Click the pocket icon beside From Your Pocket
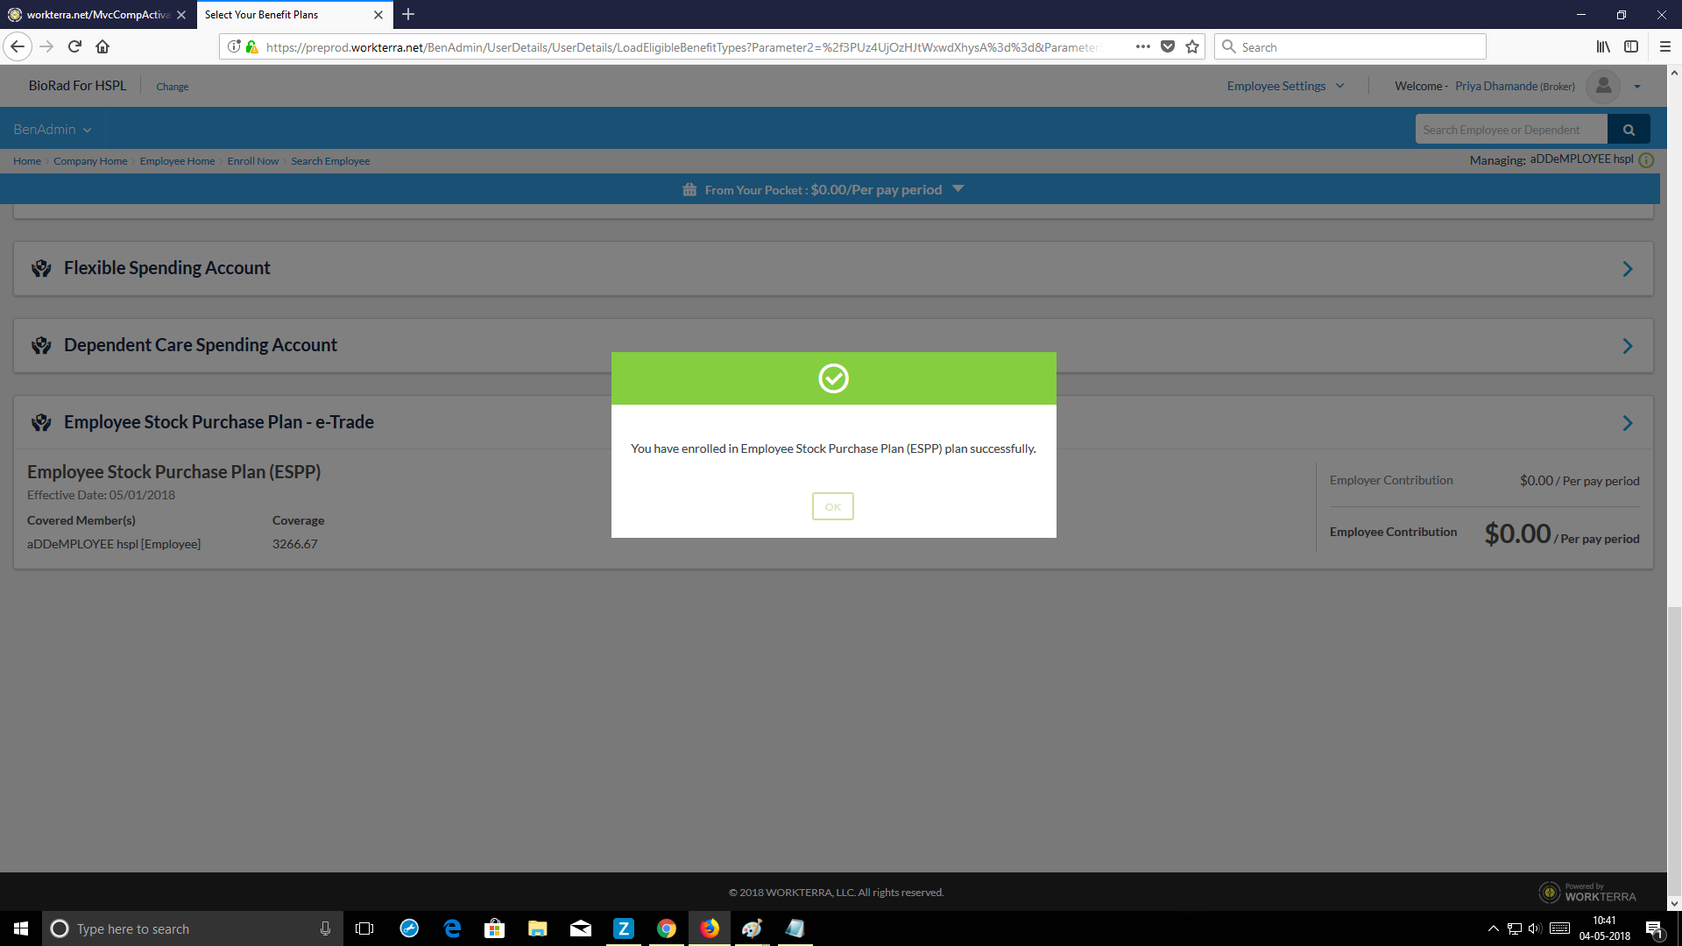1682x946 pixels. click(689, 188)
